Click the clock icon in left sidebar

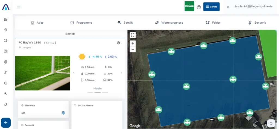point(6,83)
